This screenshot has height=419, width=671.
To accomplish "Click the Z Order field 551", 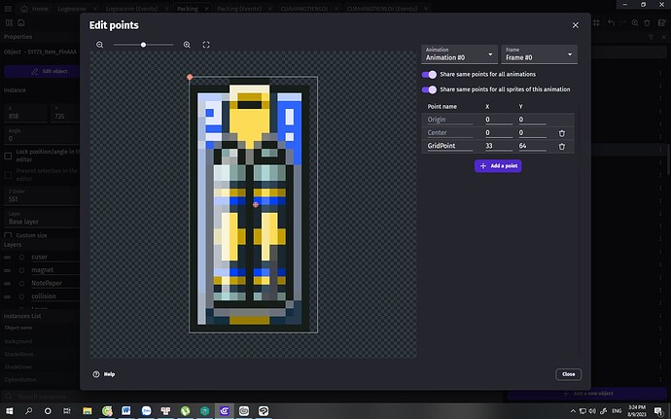I will click(42, 196).
